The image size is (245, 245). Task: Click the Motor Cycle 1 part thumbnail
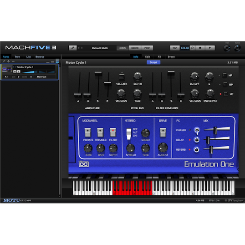[x=7, y=70]
